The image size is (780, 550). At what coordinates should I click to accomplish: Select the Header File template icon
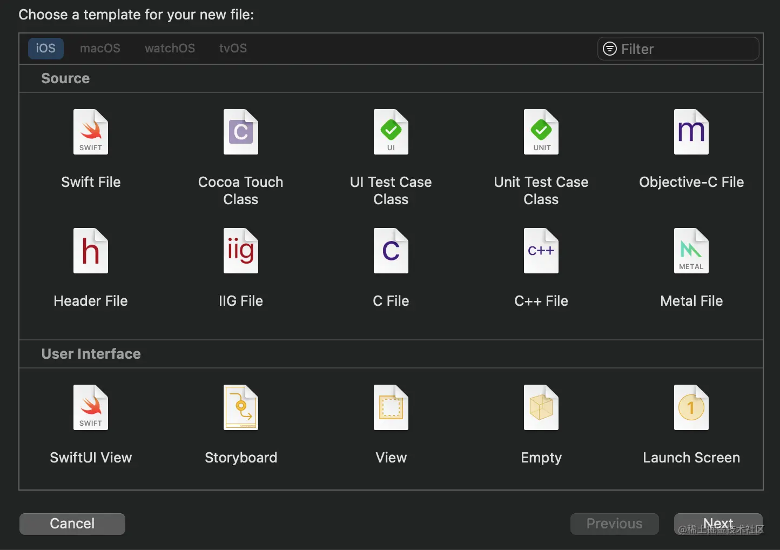click(91, 251)
